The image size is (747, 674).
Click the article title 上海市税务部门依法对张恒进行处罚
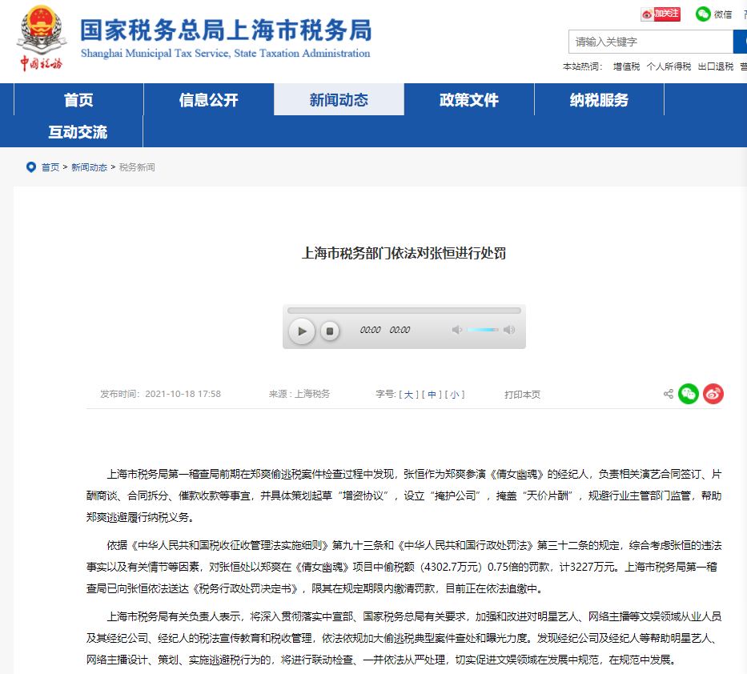(x=404, y=253)
